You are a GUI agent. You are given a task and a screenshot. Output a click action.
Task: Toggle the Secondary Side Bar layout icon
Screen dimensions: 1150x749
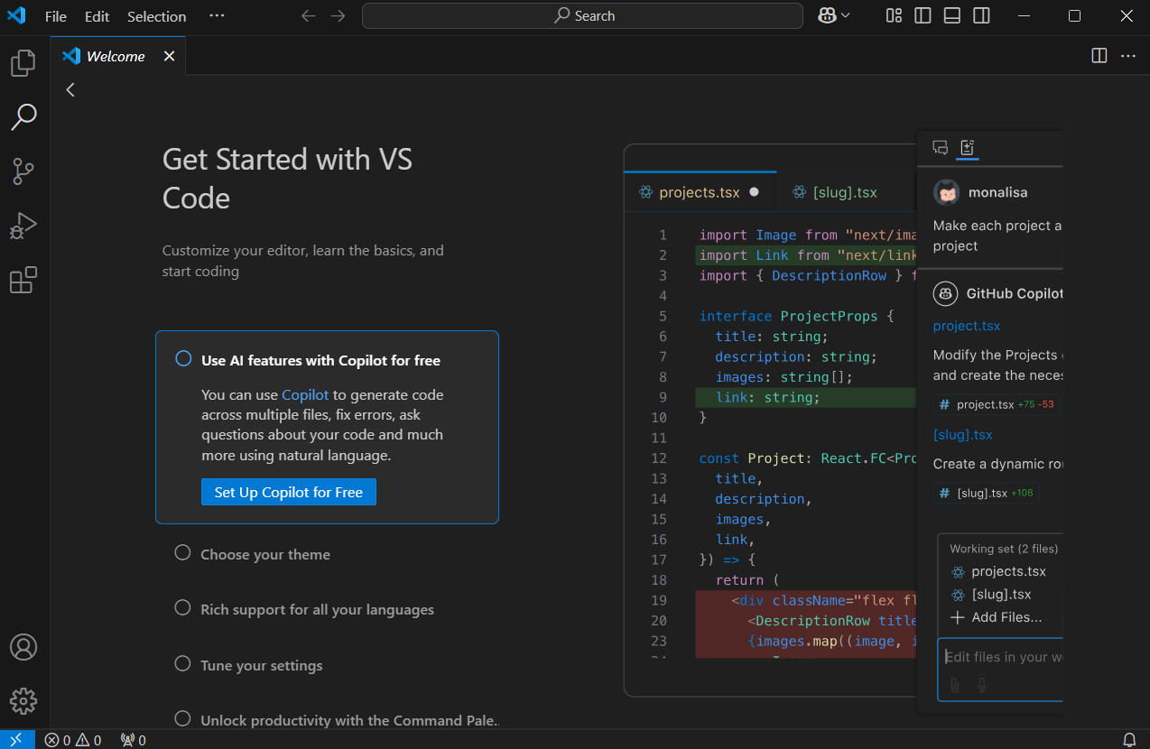tap(982, 15)
